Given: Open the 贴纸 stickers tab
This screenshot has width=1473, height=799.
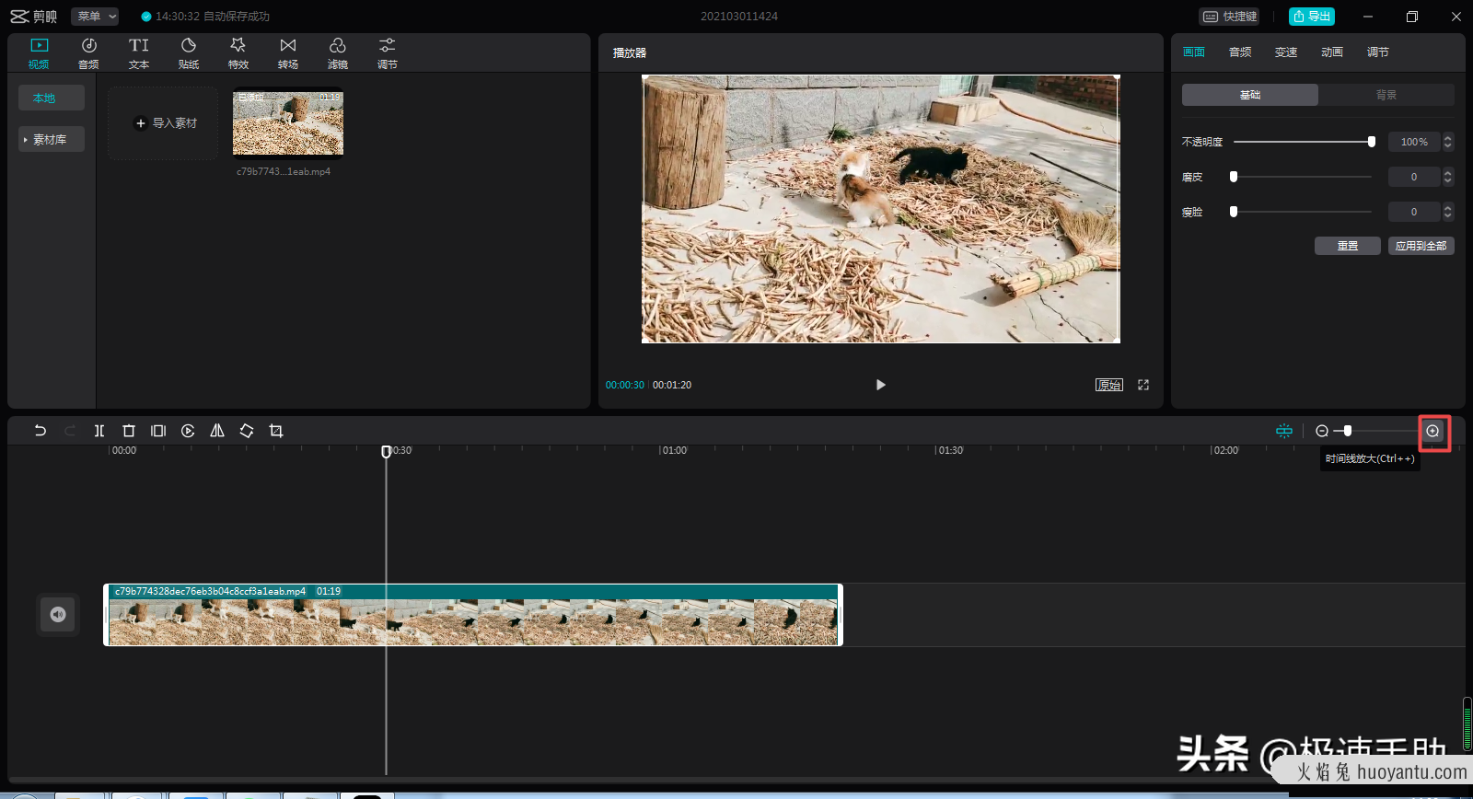Looking at the screenshot, I should (x=189, y=53).
